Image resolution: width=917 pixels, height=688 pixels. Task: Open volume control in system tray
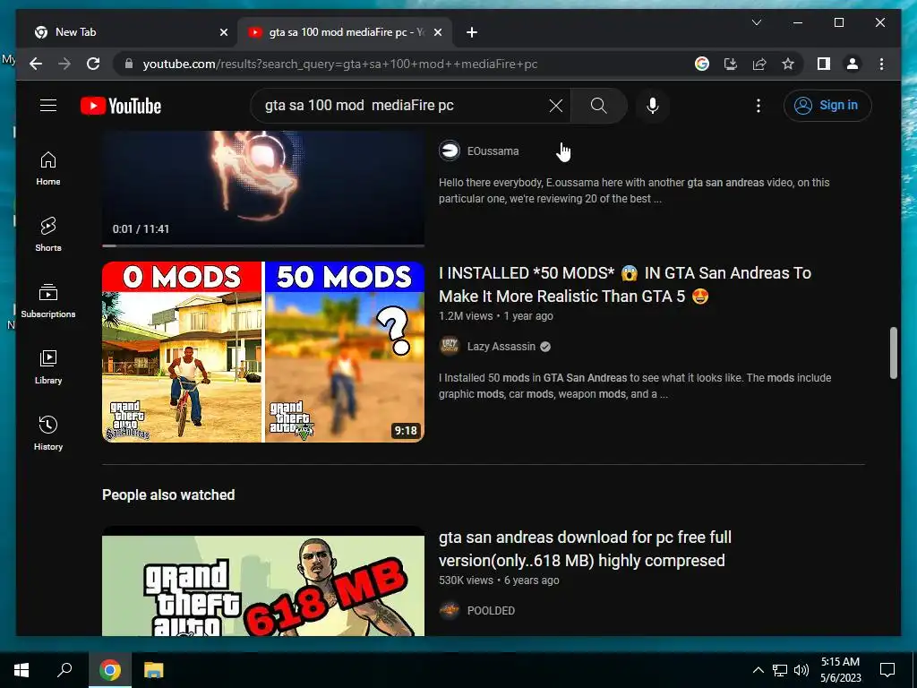[801, 670]
